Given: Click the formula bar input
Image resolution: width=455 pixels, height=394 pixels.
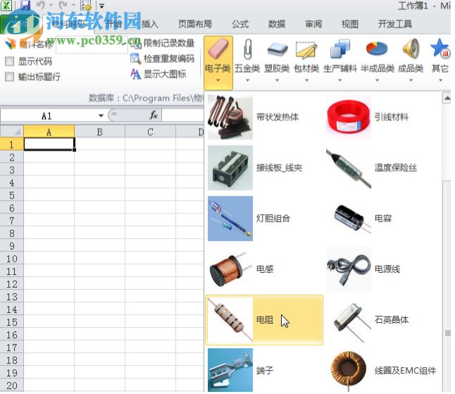Looking at the screenshot, I should click(x=183, y=116).
